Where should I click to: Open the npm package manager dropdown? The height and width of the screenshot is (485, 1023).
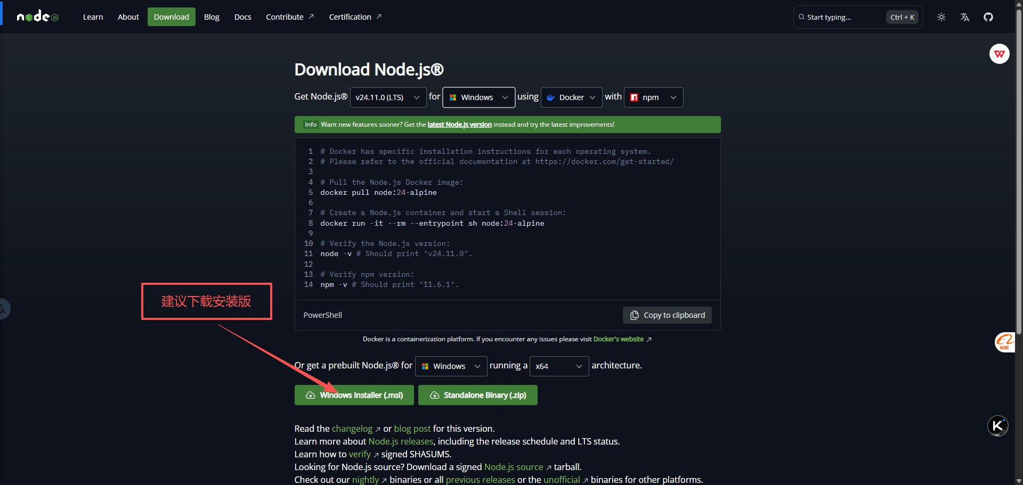click(x=653, y=97)
